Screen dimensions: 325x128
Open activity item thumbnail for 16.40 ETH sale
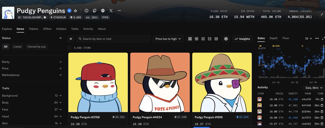pyautogui.click(x=259, y=99)
